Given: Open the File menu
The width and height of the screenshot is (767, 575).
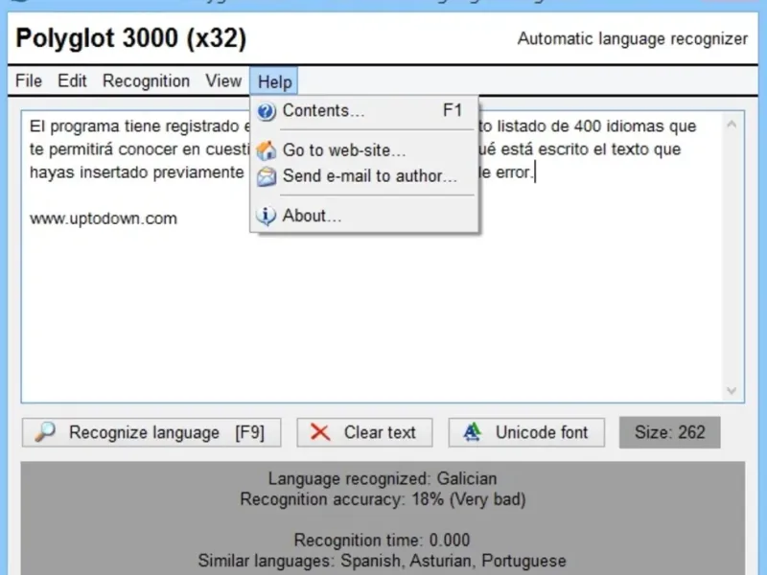Looking at the screenshot, I should 29,80.
